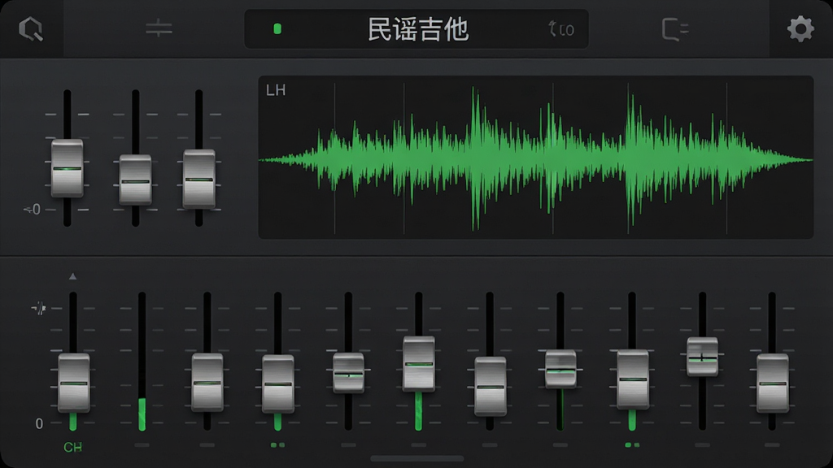Viewport: 833px width, 468px height.
Task: Adjust the fifth channel fader knob
Action: [348, 373]
